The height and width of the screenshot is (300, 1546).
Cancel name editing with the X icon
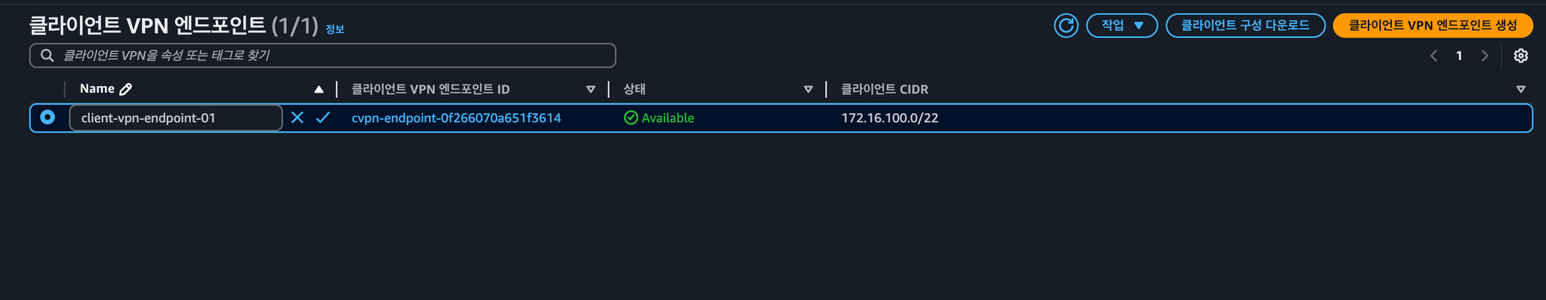pyautogui.click(x=297, y=118)
